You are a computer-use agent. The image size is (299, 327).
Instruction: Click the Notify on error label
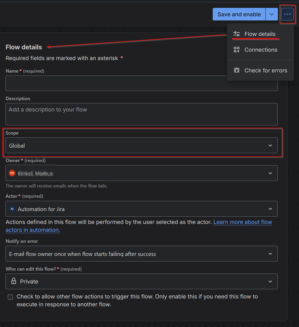click(22, 241)
